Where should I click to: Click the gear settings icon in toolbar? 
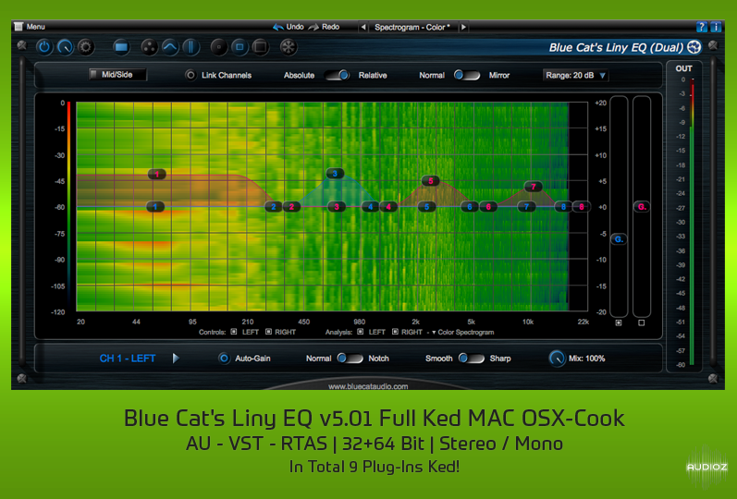(86, 46)
